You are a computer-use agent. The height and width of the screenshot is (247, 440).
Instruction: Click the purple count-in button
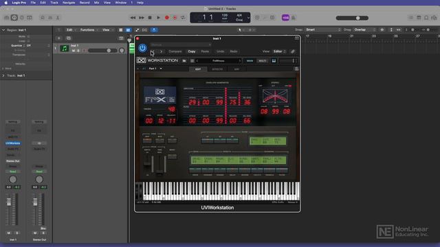pos(285,18)
